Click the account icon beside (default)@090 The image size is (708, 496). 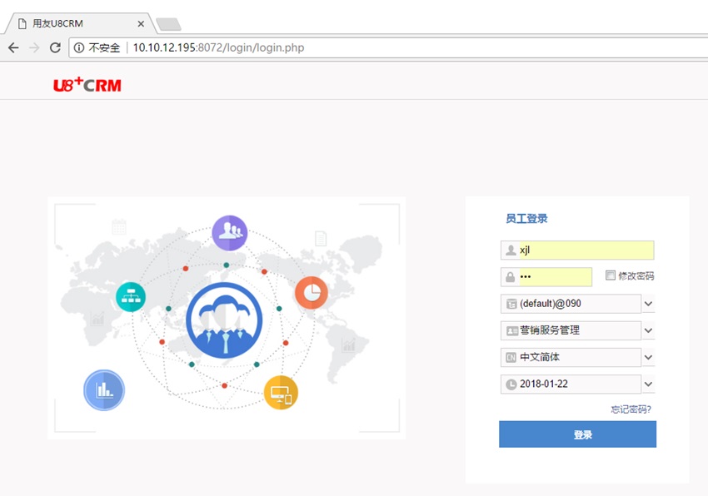511,304
